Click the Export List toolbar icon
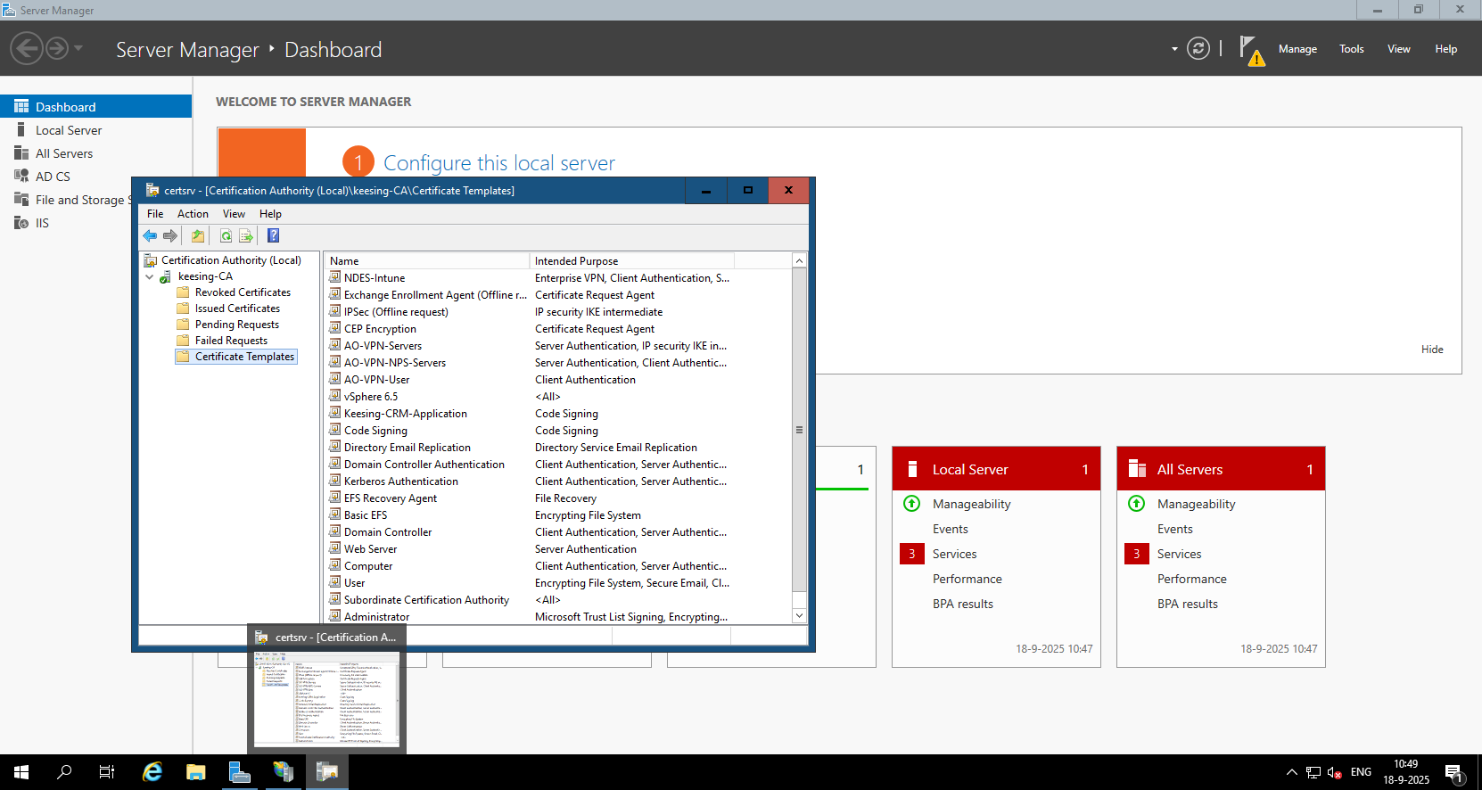Image resolution: width=1482 pixels, height=790 pixels. [x=246, y=236]
